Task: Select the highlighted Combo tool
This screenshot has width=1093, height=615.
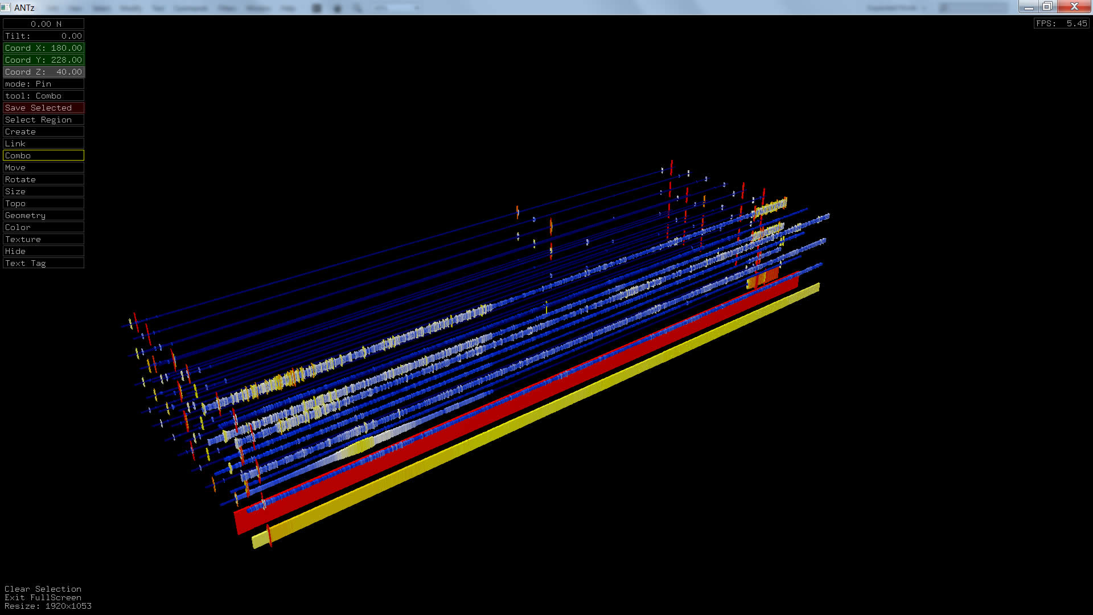Action: click(x=43, y=155)
